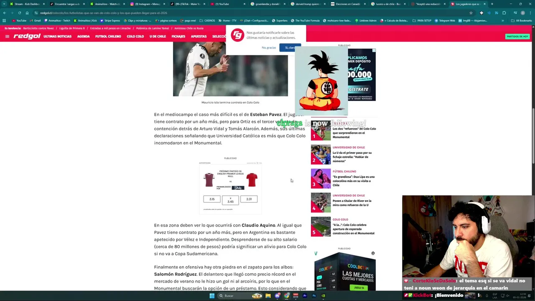Click thumbnail of ranked article number 3

tap(321, 179)
